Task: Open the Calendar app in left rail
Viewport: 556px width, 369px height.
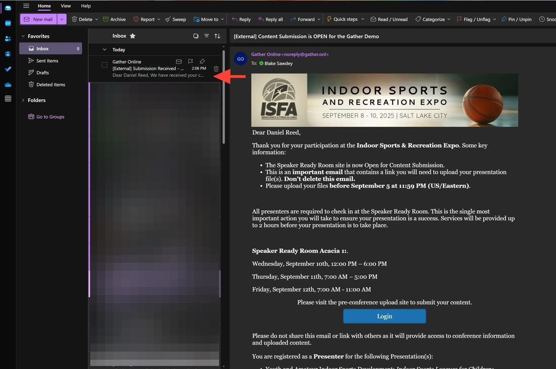Action: (x=8, y=23)
